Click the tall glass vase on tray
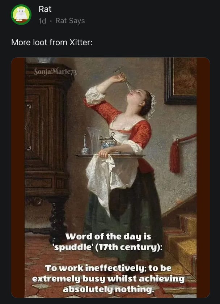The image size is (220, 304). click(94, 140)
